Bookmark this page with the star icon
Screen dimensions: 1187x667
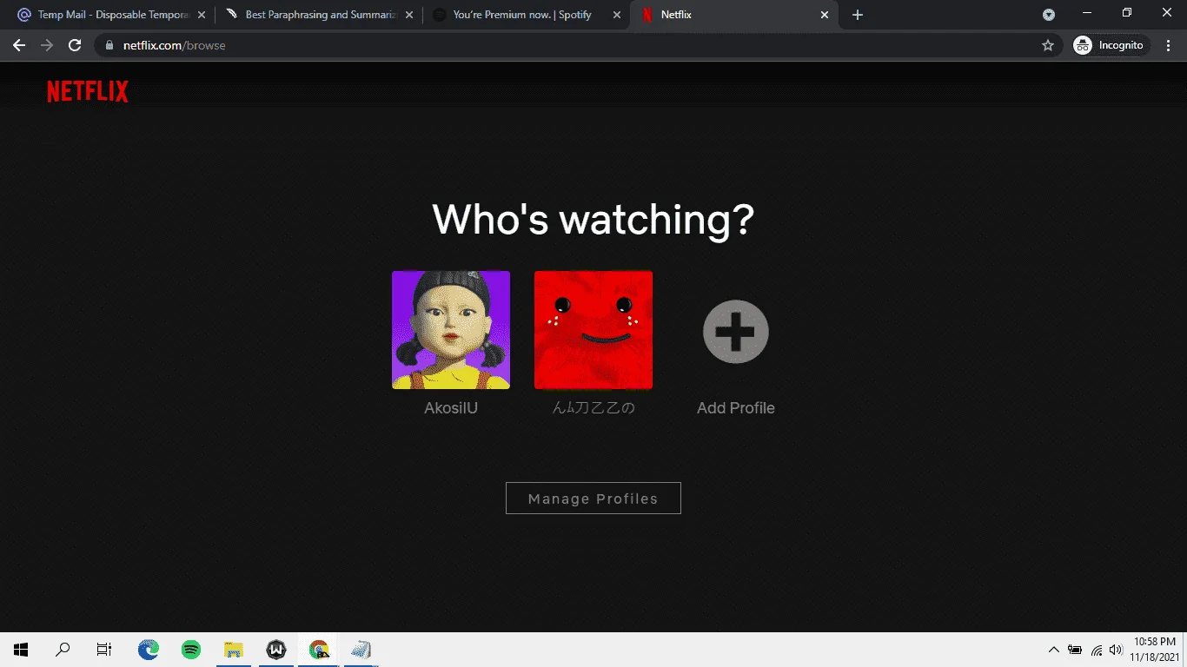pyautogui.click(x=1048, y=45)
